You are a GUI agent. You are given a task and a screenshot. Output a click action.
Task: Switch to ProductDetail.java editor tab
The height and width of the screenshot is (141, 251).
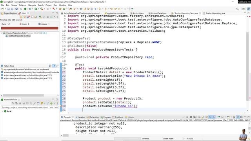pyautogui.click(x=157, y=13)
